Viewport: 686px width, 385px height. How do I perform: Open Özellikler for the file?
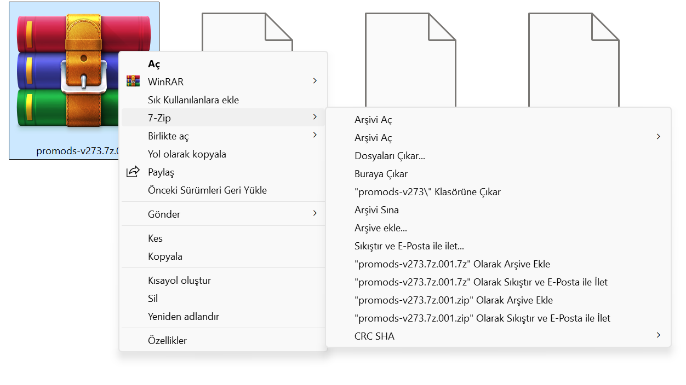(167, 341)
